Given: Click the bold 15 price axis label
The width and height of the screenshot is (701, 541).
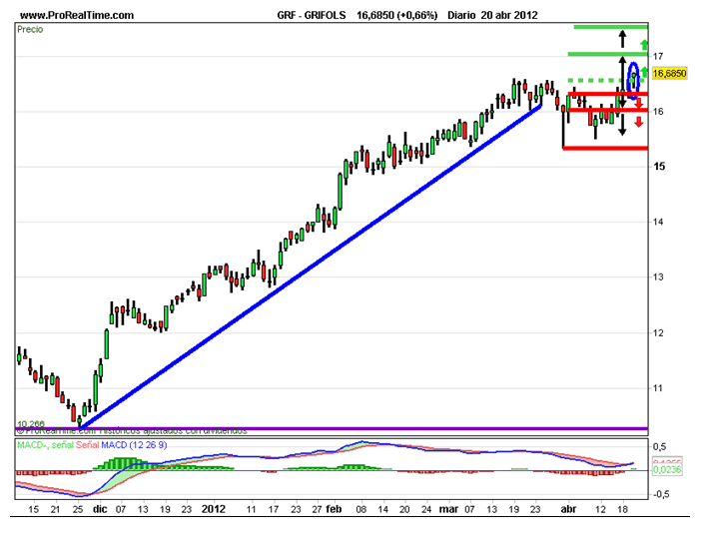Looking at the screenshot, I should (658, 167).
